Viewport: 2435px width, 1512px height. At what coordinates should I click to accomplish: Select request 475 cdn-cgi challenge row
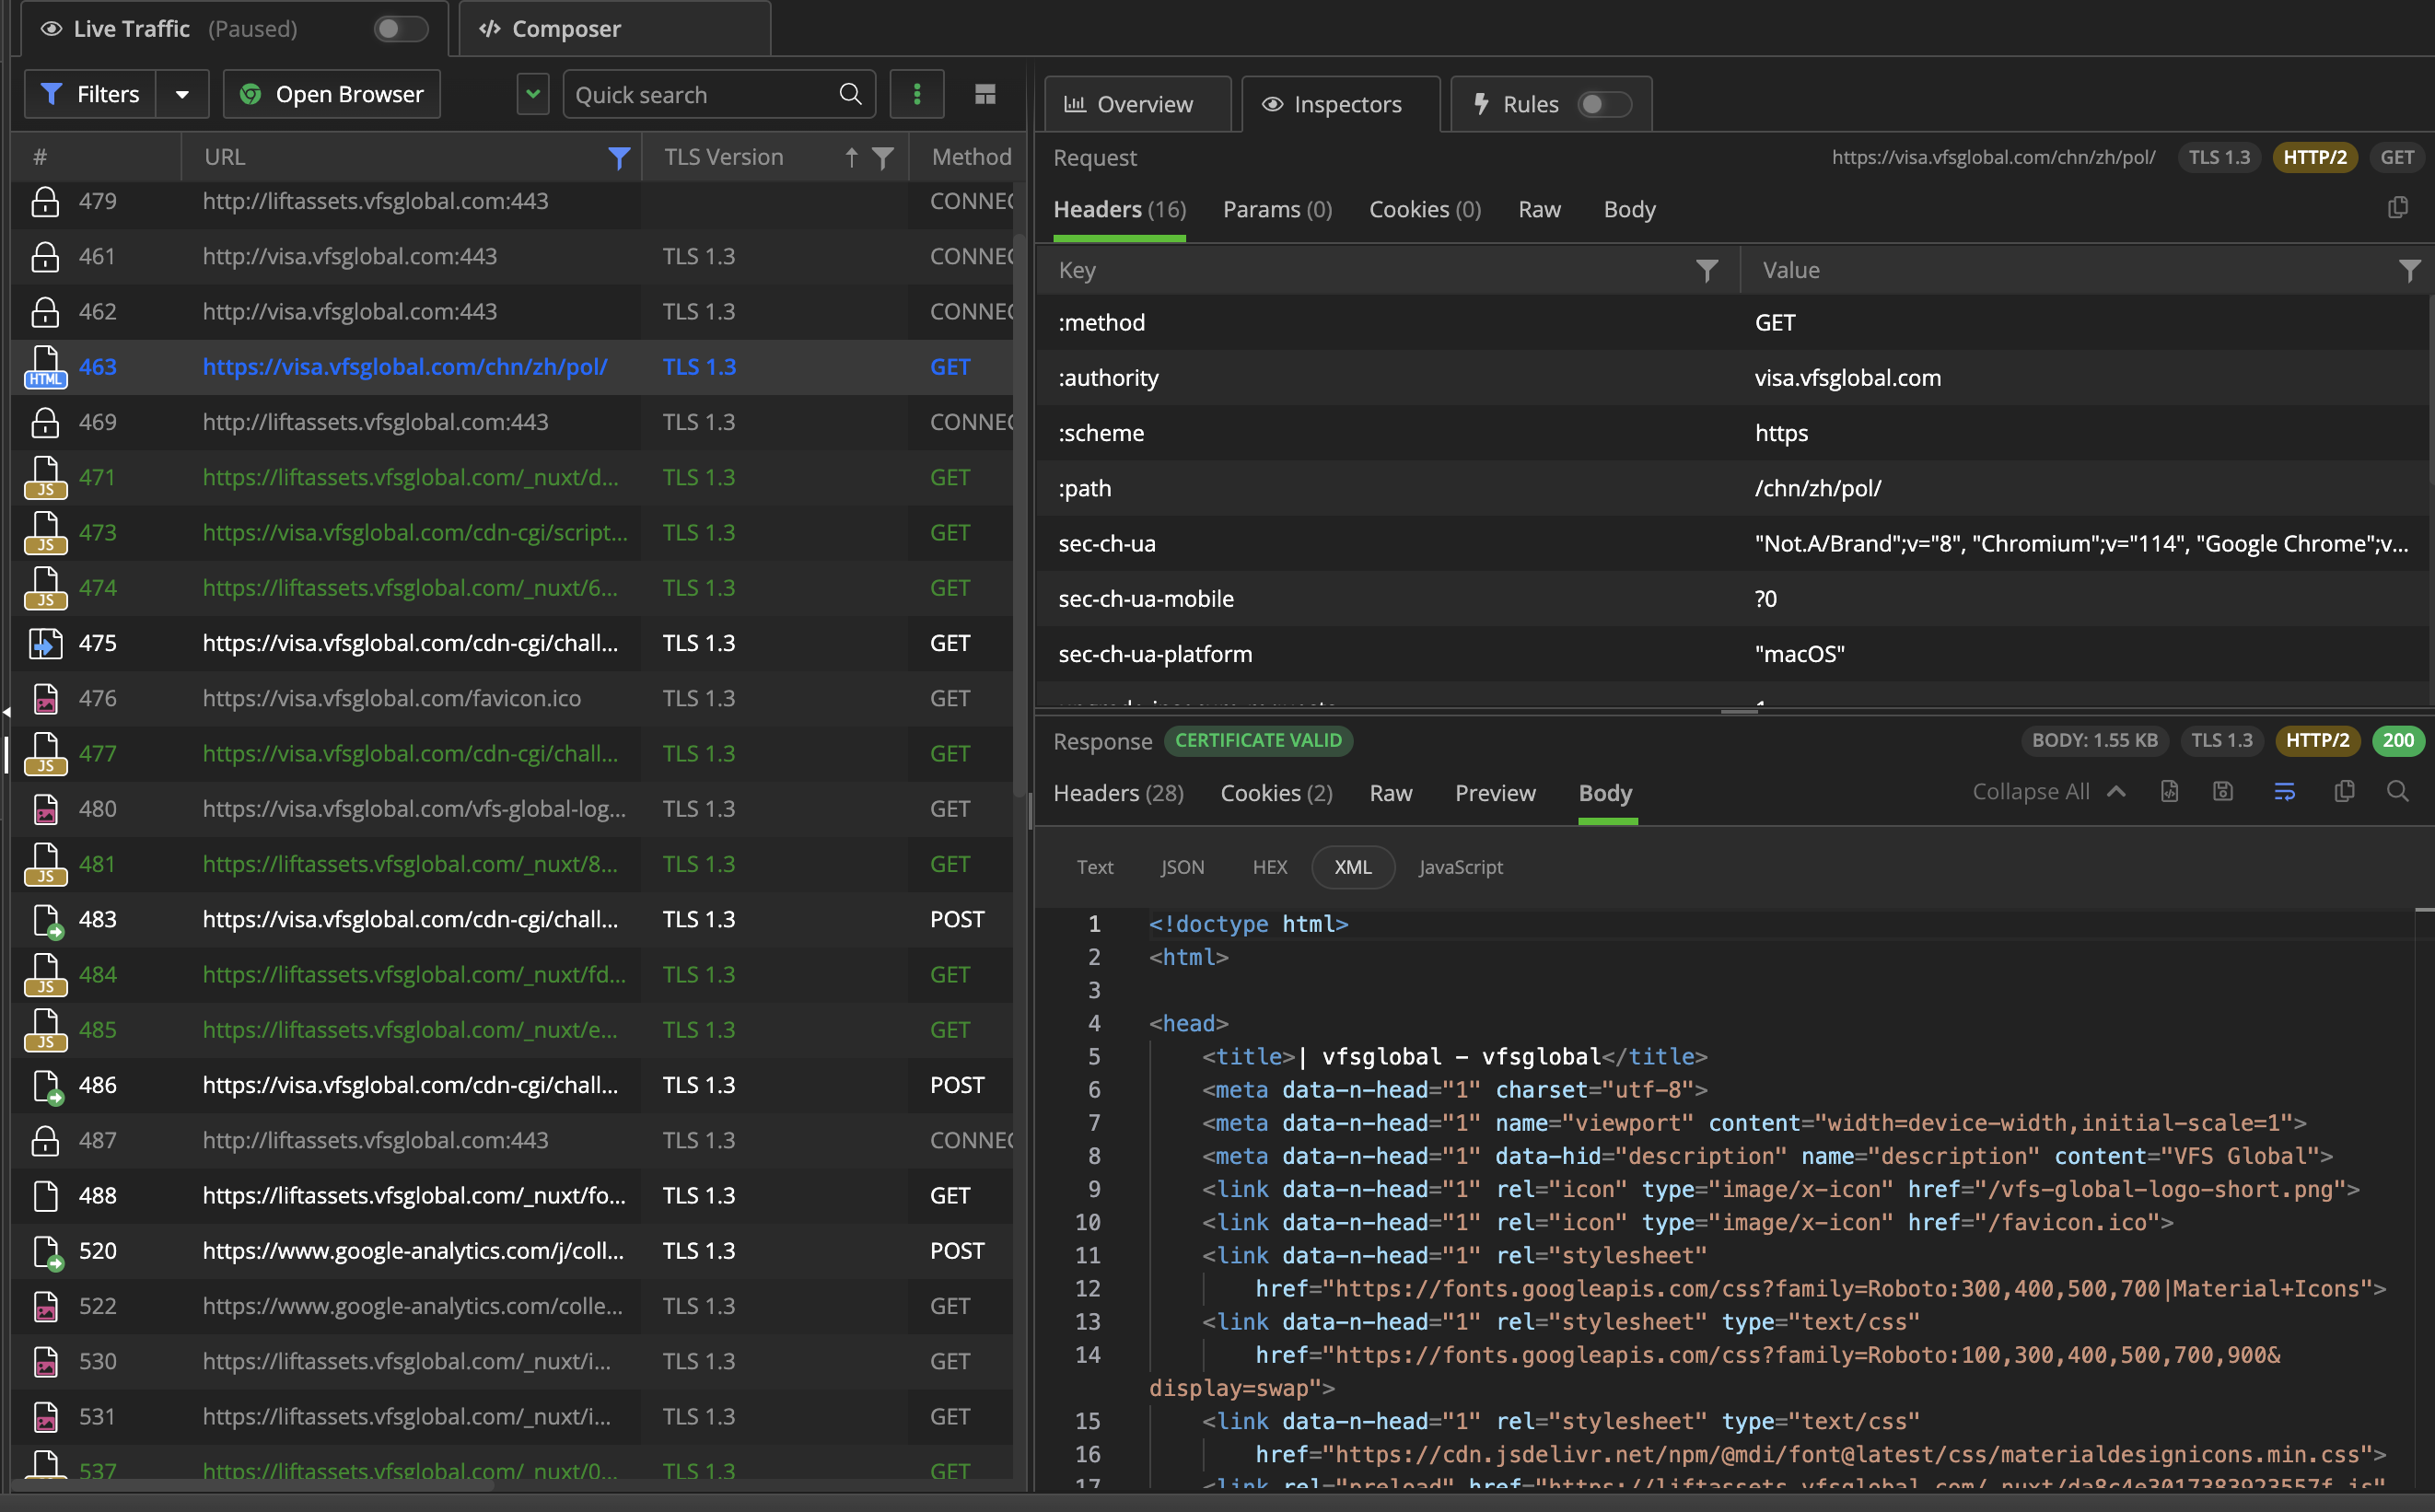click(410, 643)
